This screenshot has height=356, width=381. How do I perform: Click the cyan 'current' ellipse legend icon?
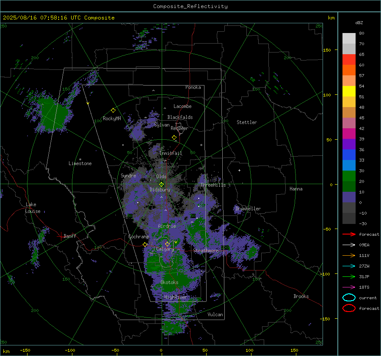coord(349,298)
